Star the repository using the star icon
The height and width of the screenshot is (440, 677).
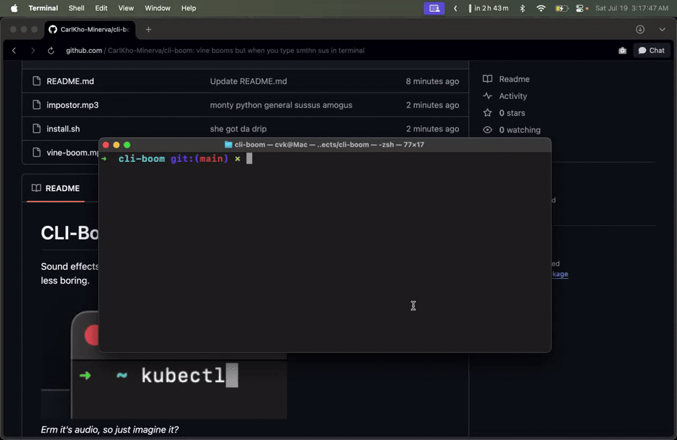[x=487, y=113]
